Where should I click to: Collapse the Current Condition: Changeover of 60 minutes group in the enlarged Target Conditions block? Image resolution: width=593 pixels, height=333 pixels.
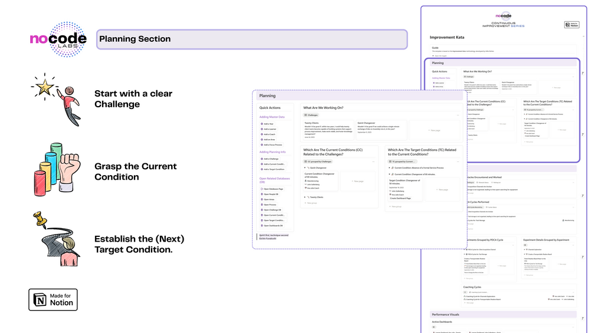pyautogui.click(x=389, y=174)
